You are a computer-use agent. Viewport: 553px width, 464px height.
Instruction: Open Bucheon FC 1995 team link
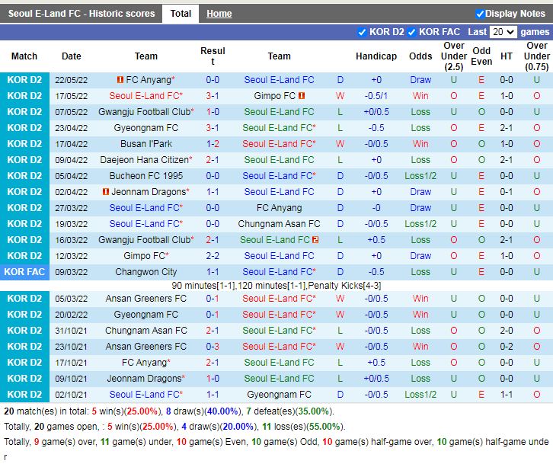coord(146,176)
